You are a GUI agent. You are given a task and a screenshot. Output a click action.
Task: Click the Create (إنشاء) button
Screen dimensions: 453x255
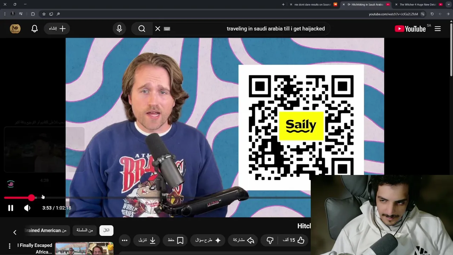[x=57, y=29]
